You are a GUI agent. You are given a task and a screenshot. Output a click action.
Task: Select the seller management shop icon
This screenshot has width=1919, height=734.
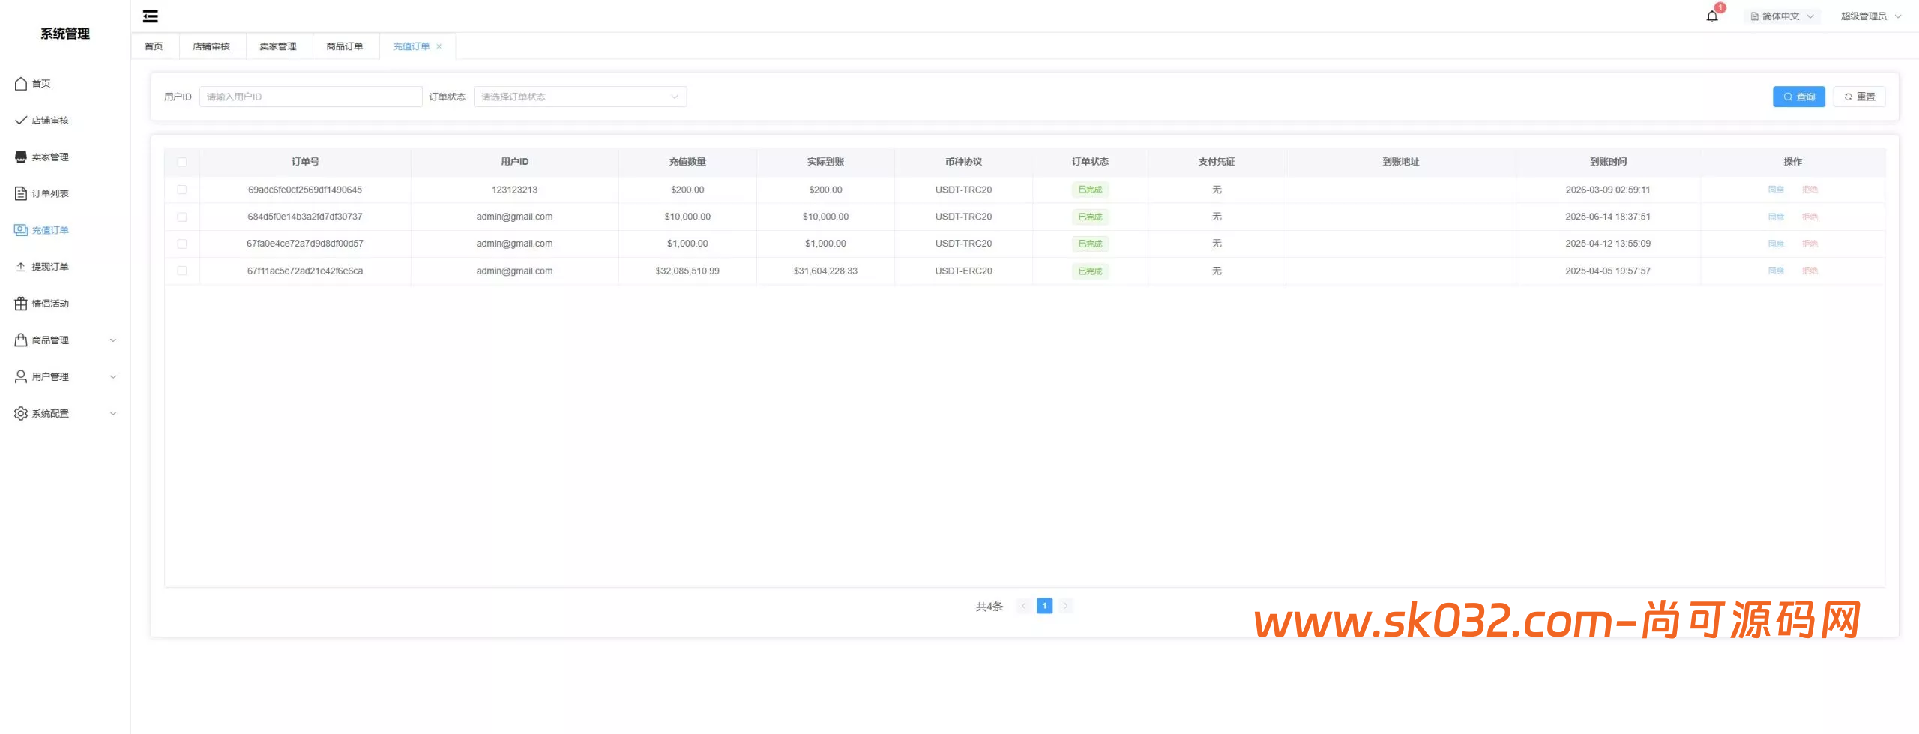coord(21,157)
